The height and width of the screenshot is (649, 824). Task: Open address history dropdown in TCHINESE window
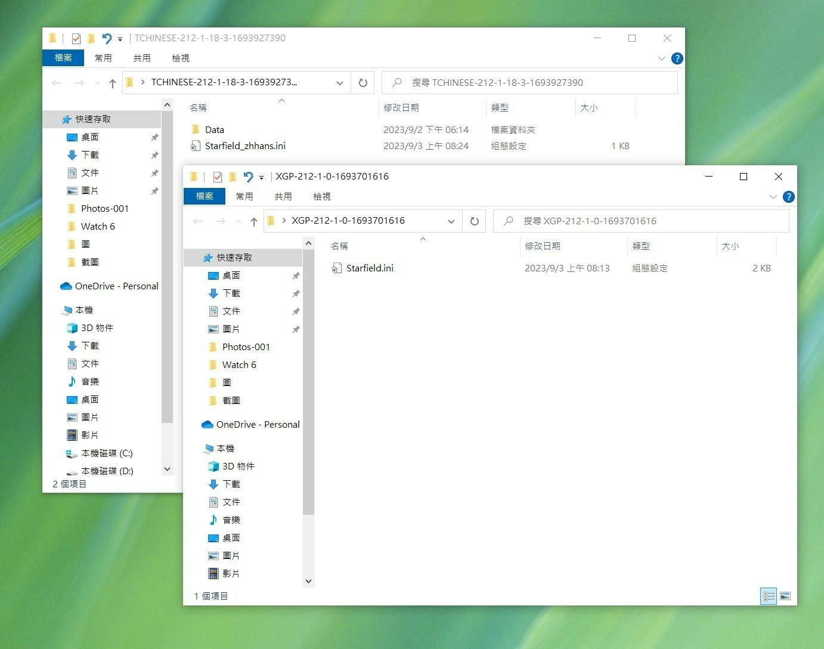[x=340, y=83]
